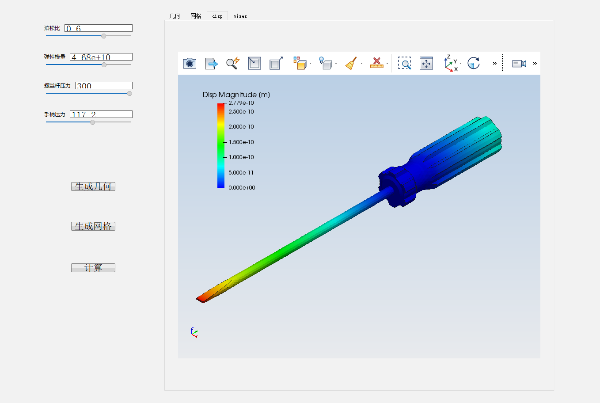600x403 pixels.
Task: Click the export scene arrow icon
Action: [x=212, y=64]
